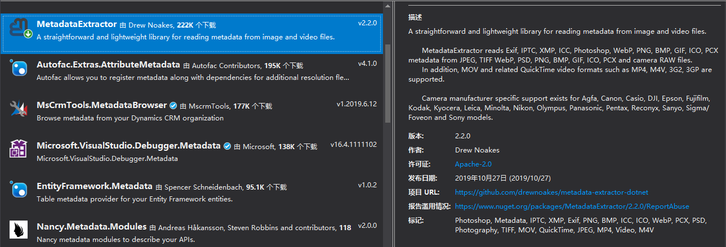726x247 pixels.
Task: Select the MsCrmTools.MetadataBrowser package entry
Action: pyautogui.click(x=101, y=105)
